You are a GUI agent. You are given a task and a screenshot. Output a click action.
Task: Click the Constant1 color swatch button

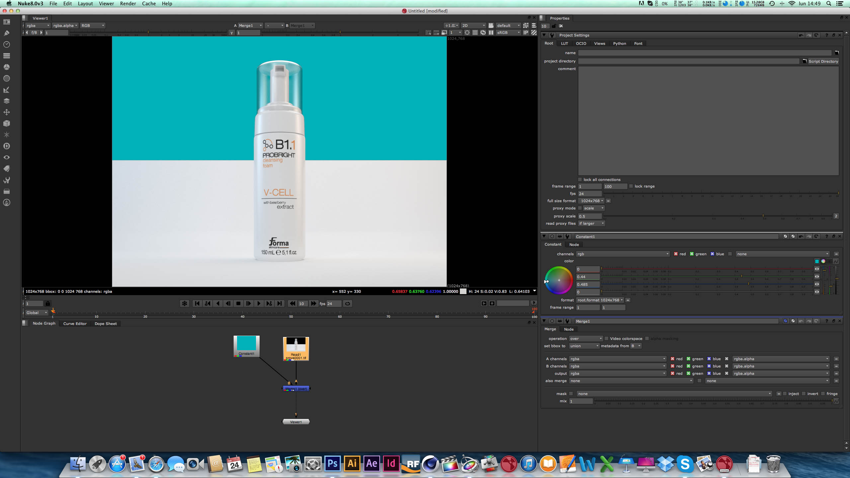[x=817, y=261]
